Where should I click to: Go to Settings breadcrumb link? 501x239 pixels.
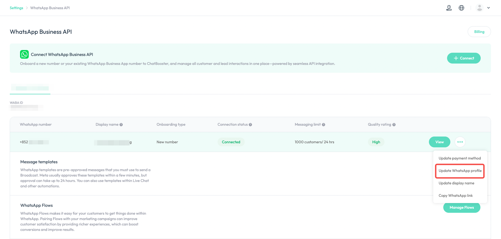[17, 8]
